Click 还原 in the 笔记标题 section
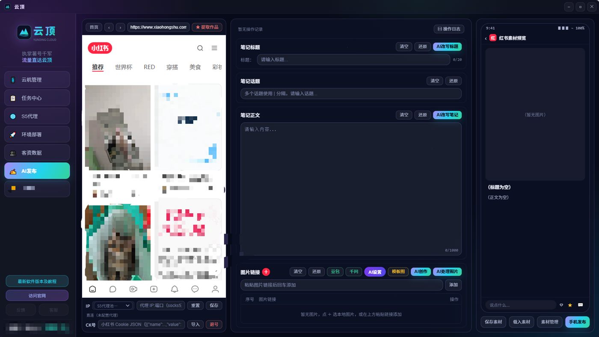The image size is (599, 337). pos(423,47)
